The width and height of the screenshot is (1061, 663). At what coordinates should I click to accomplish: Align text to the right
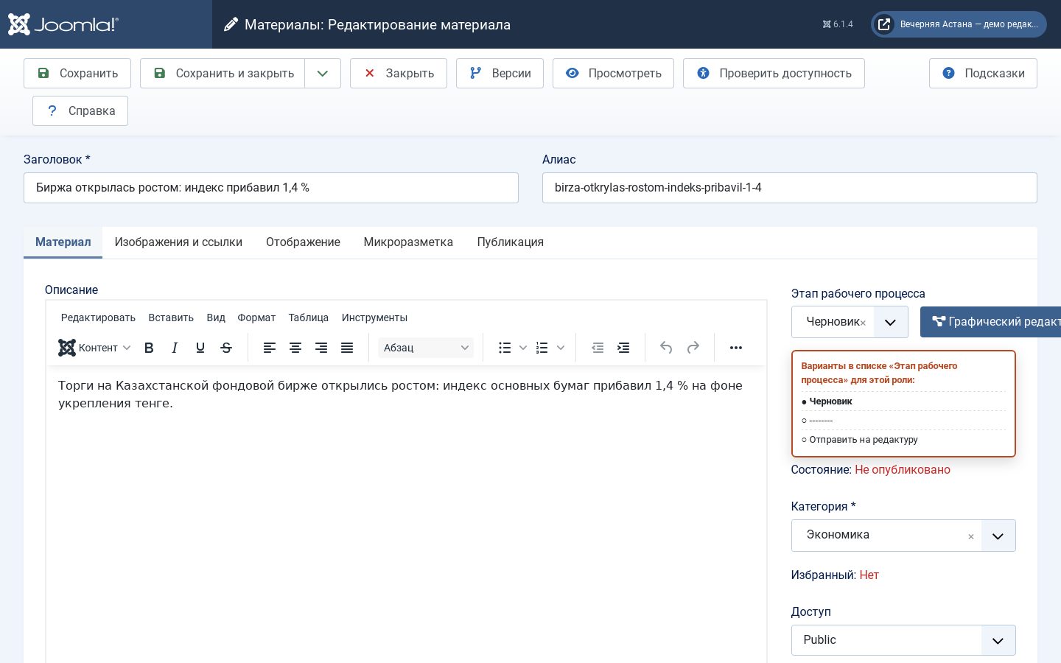tap(321, 348)
